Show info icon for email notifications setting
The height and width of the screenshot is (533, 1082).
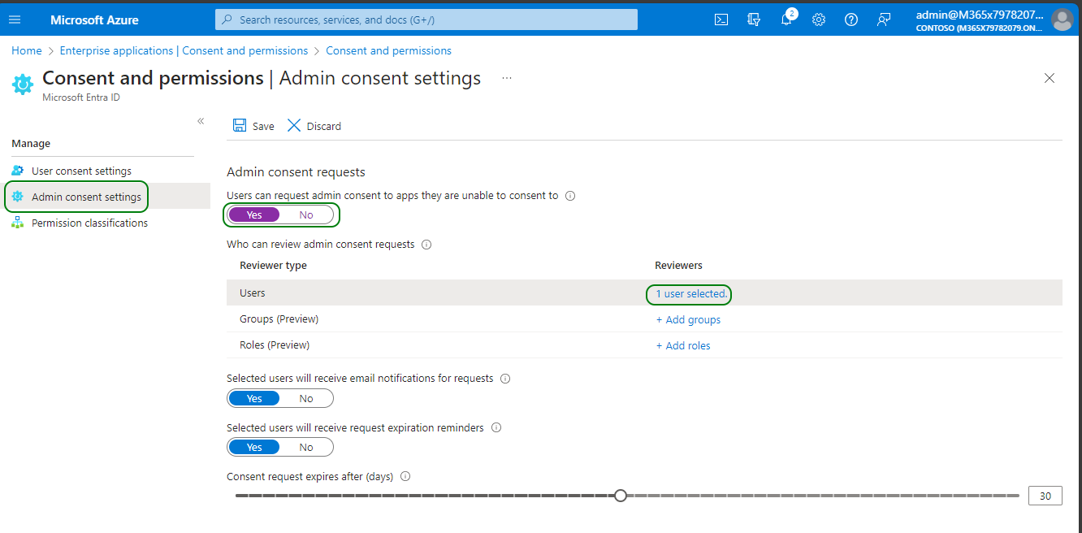505,379
